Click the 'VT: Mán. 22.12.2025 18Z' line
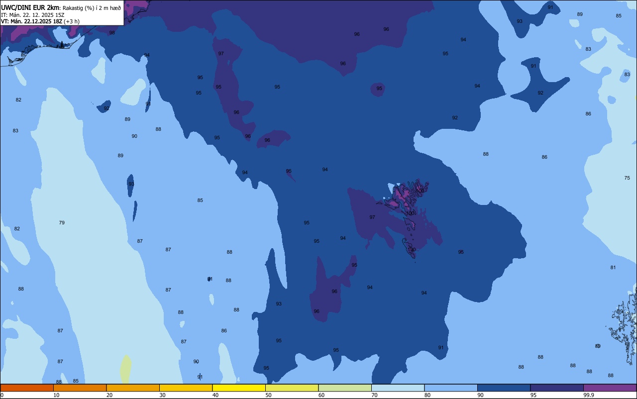The width and height of the screenshot is (637, 399). (x=31, y=21)
